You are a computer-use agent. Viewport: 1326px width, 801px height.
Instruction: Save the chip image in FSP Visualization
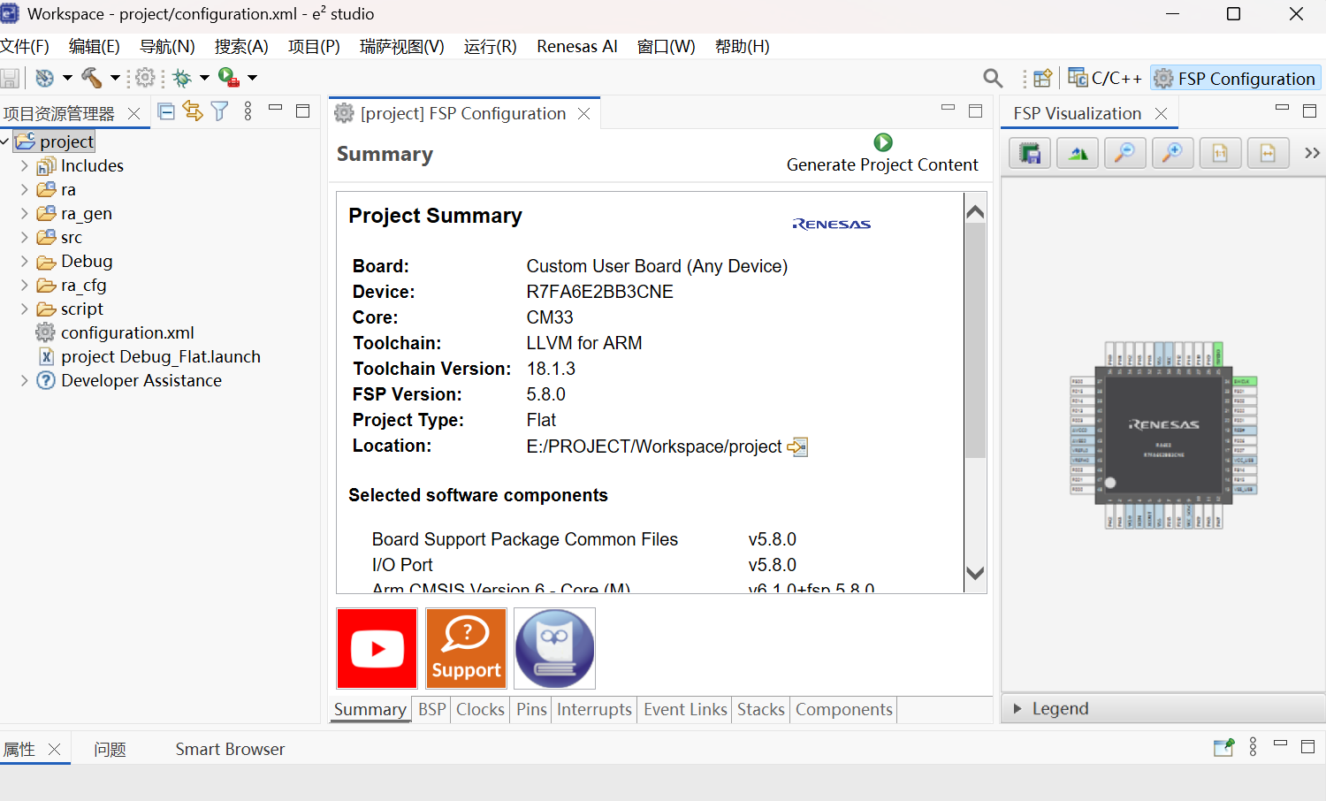coord(1030,153)
